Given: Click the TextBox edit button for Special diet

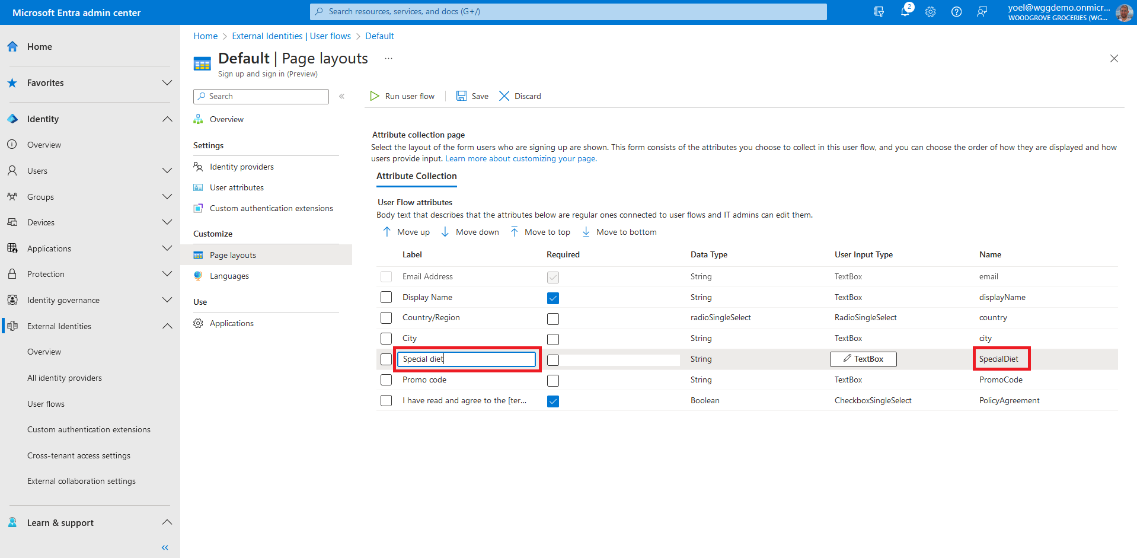Looking at the screenshot, I should pos(863,359).
